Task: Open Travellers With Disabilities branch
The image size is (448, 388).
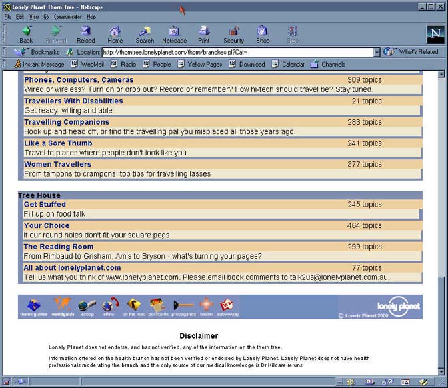Action: pyautogui.click(x=73, y=101)
